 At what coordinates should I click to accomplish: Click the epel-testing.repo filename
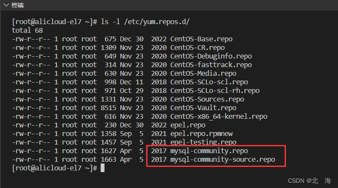pyautogui.click(x=203, y=142)
